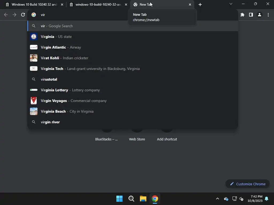Click Chrome icon in taskbar

pos(155,199)
